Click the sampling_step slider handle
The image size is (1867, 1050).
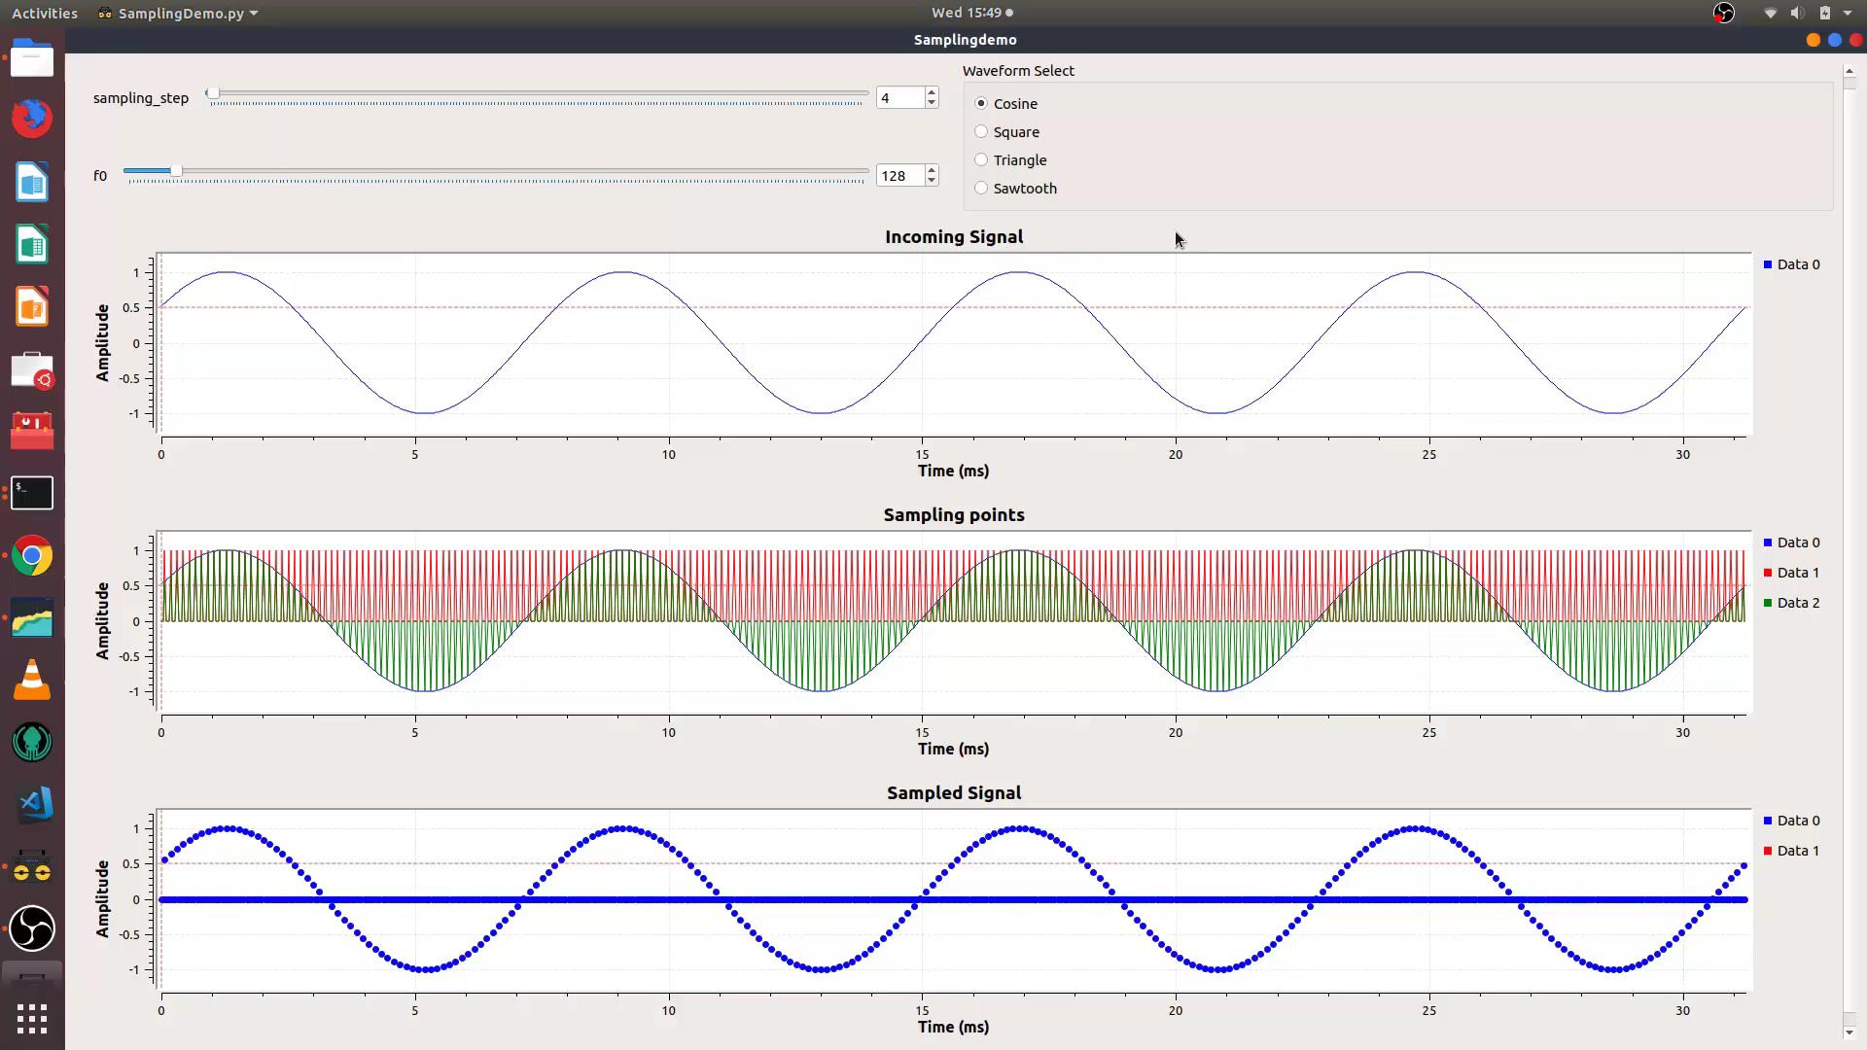click(212, 93)
